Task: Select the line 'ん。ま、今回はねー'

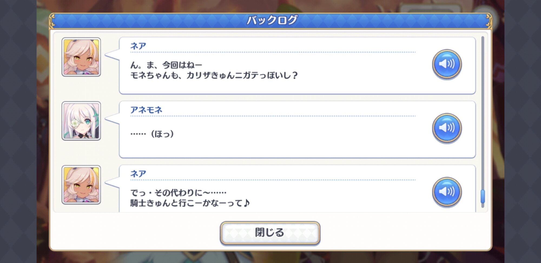Action: point(166,65)
